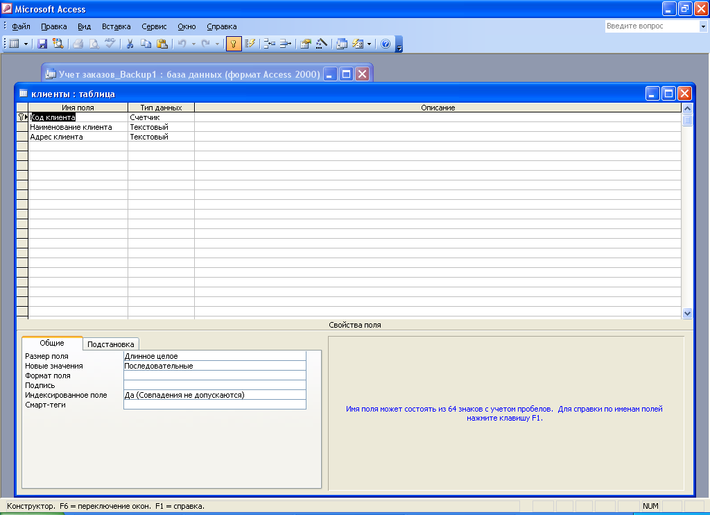Run the ABC spelling check icon
The height and width of the screenshot is (515, 710).
tap(110, 44)
